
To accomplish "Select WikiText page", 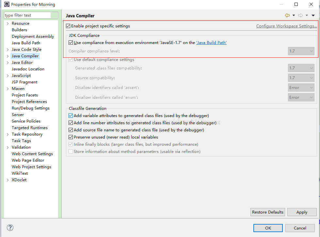I will pos(20,173).
